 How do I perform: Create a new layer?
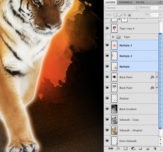tap(148, 148)
